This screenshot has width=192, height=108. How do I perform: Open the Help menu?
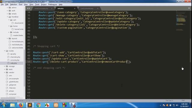(x=61, y=4)
